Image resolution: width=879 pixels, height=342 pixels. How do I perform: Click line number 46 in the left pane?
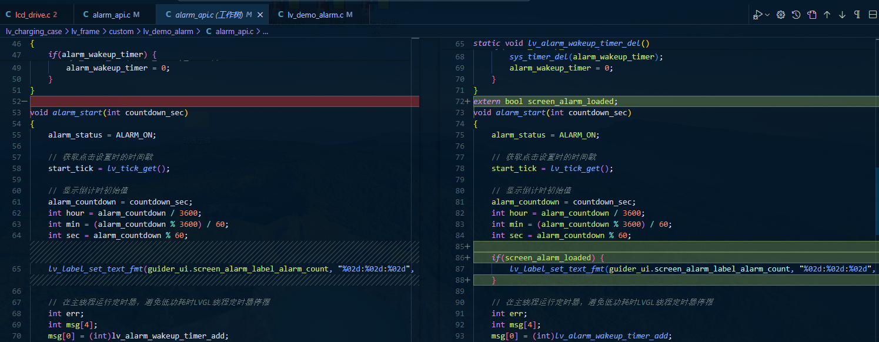[x=16, y=43]
